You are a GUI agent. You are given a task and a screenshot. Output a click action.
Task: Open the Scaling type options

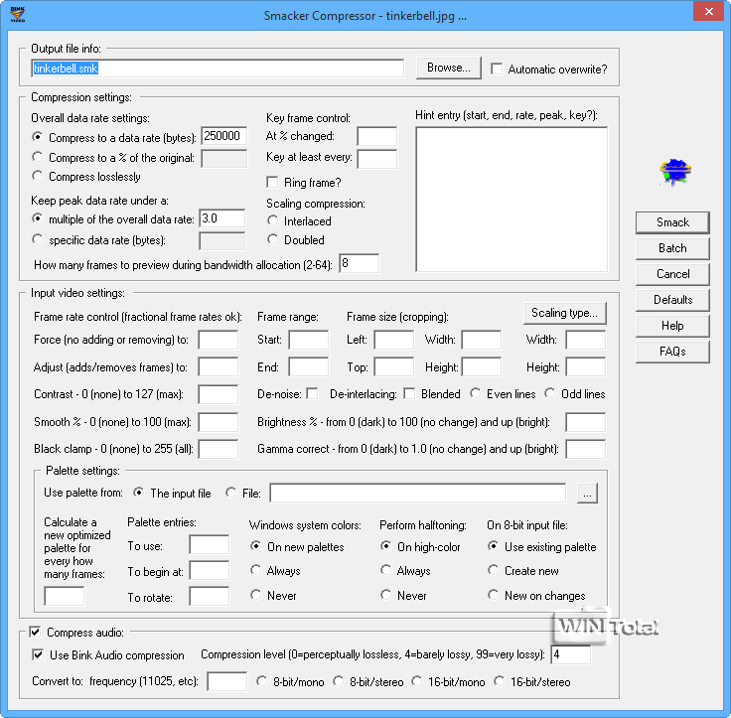pos(564,313)
